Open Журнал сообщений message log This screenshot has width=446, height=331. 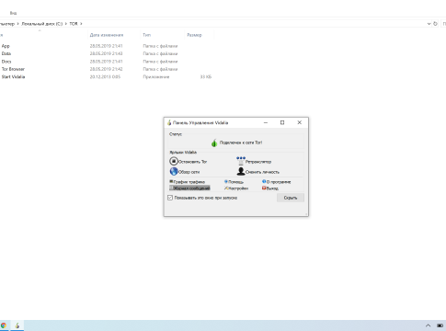[x=189, y=188]
